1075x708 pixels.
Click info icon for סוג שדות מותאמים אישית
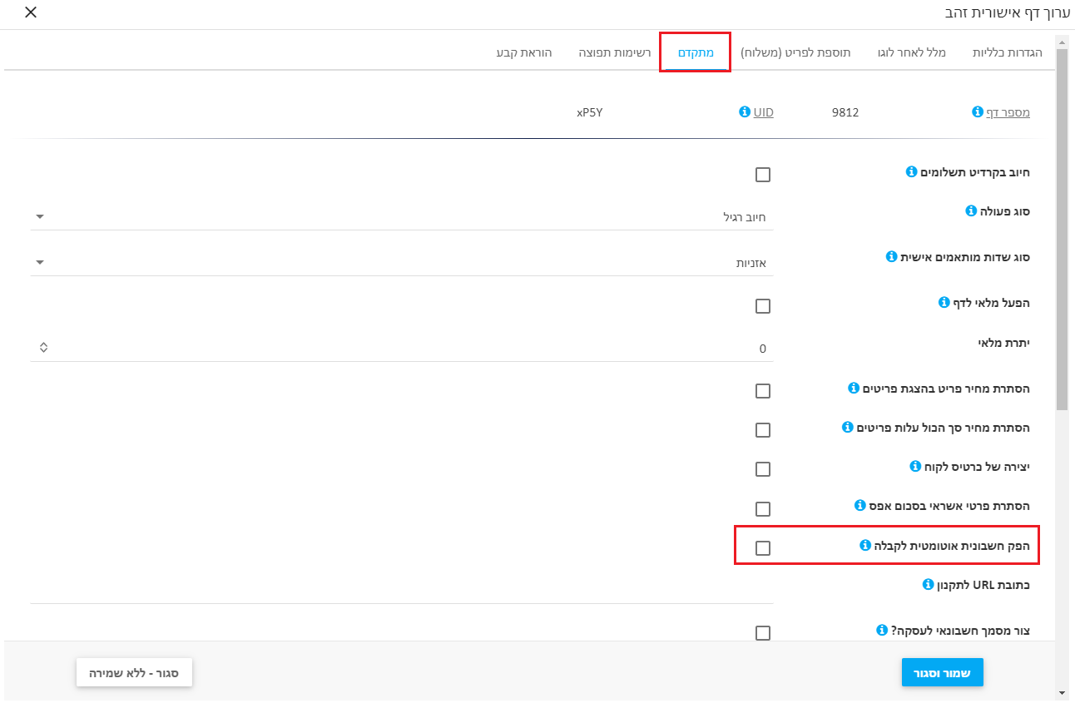pyautogui.click(x=891, y=256)
